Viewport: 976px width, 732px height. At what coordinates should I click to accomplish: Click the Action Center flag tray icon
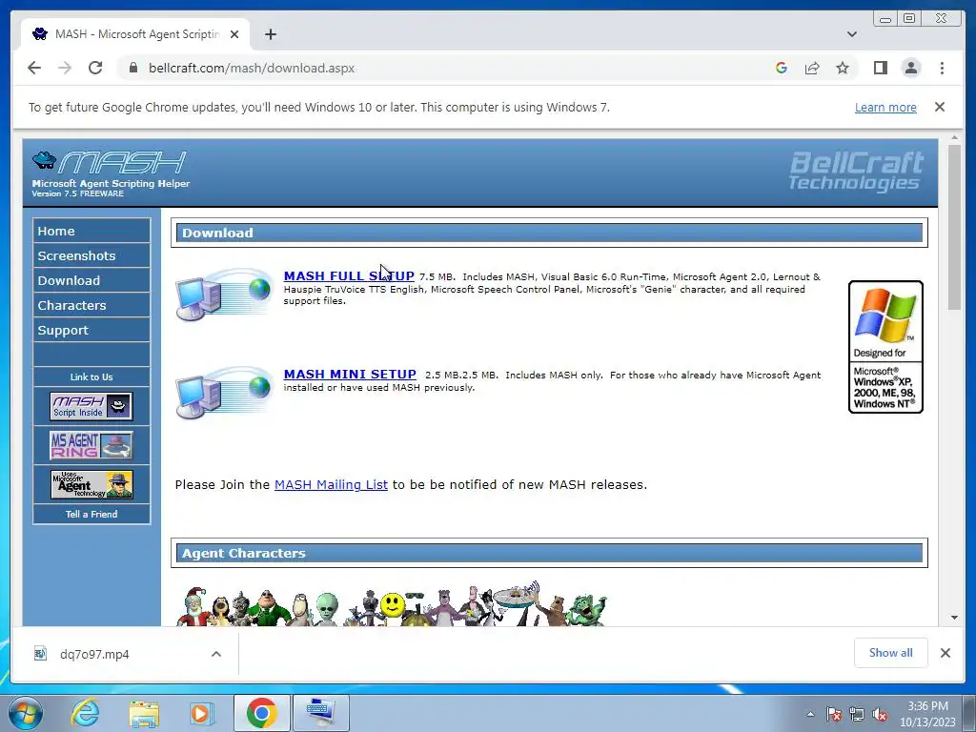click(x=833, y=714)
